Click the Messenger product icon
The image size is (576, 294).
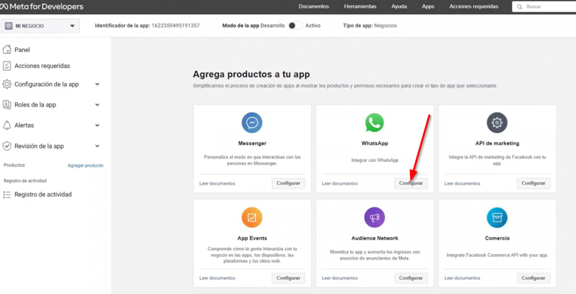tap(252, 122)
